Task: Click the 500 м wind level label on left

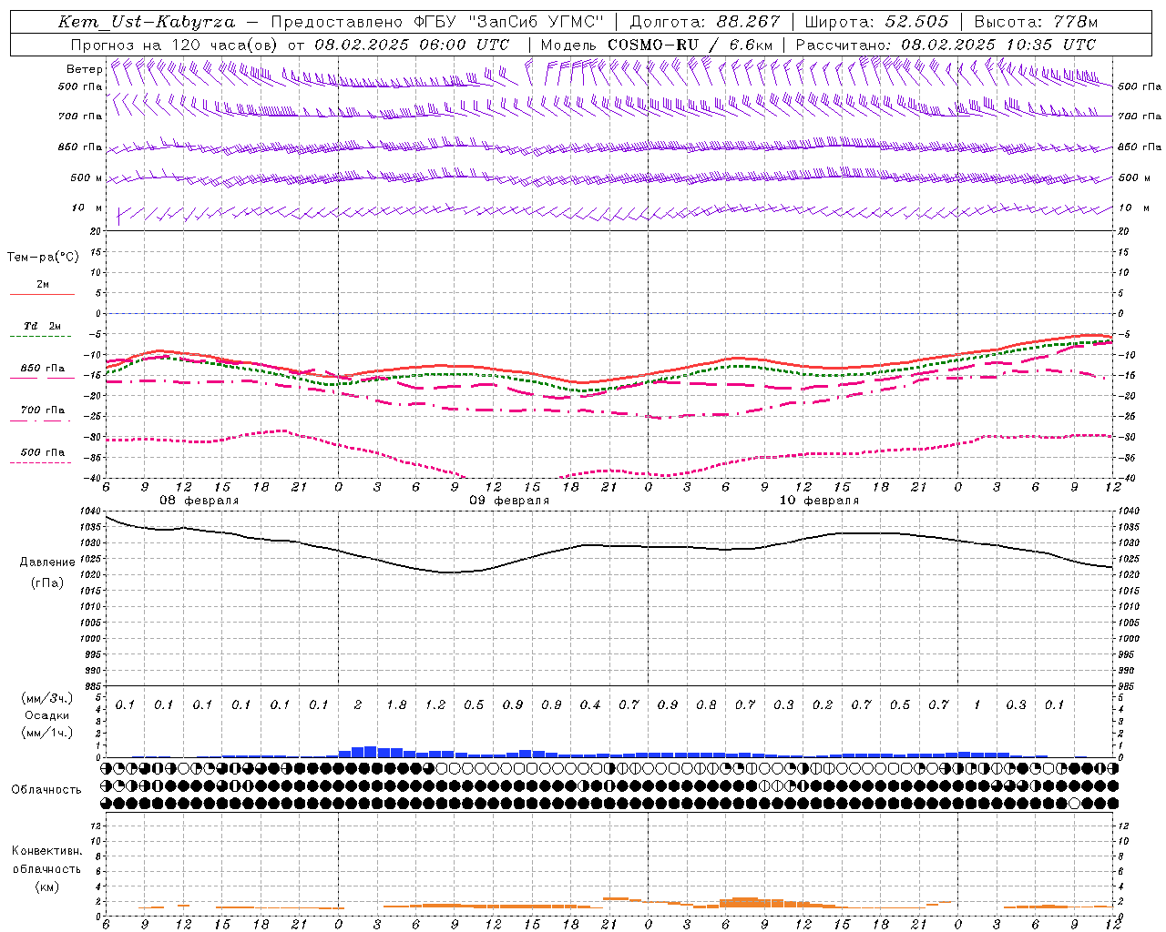Action: (x=87, y=177)
